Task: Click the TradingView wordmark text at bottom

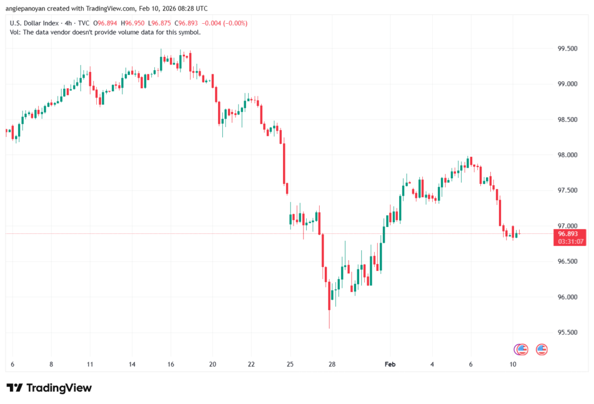Action: (59, 388)
